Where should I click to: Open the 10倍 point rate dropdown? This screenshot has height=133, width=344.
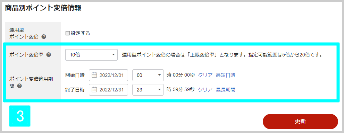click(92, 55)
